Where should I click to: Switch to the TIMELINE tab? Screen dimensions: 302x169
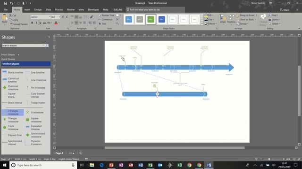117,9
